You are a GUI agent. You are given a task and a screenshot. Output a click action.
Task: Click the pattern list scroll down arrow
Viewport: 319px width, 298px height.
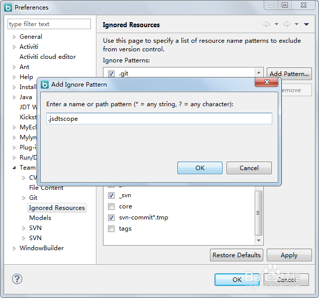pos(259,241)
